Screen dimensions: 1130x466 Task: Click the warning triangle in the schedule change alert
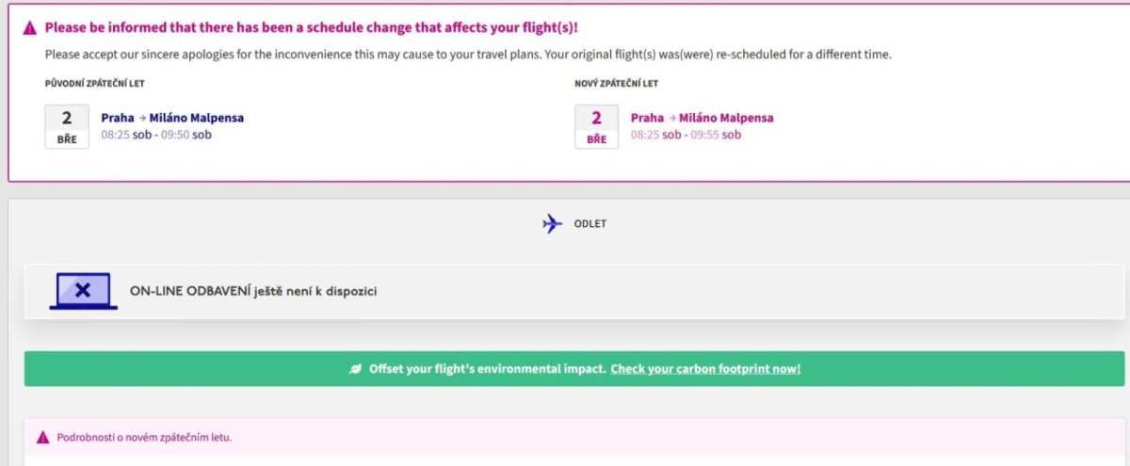pos(29,28)
